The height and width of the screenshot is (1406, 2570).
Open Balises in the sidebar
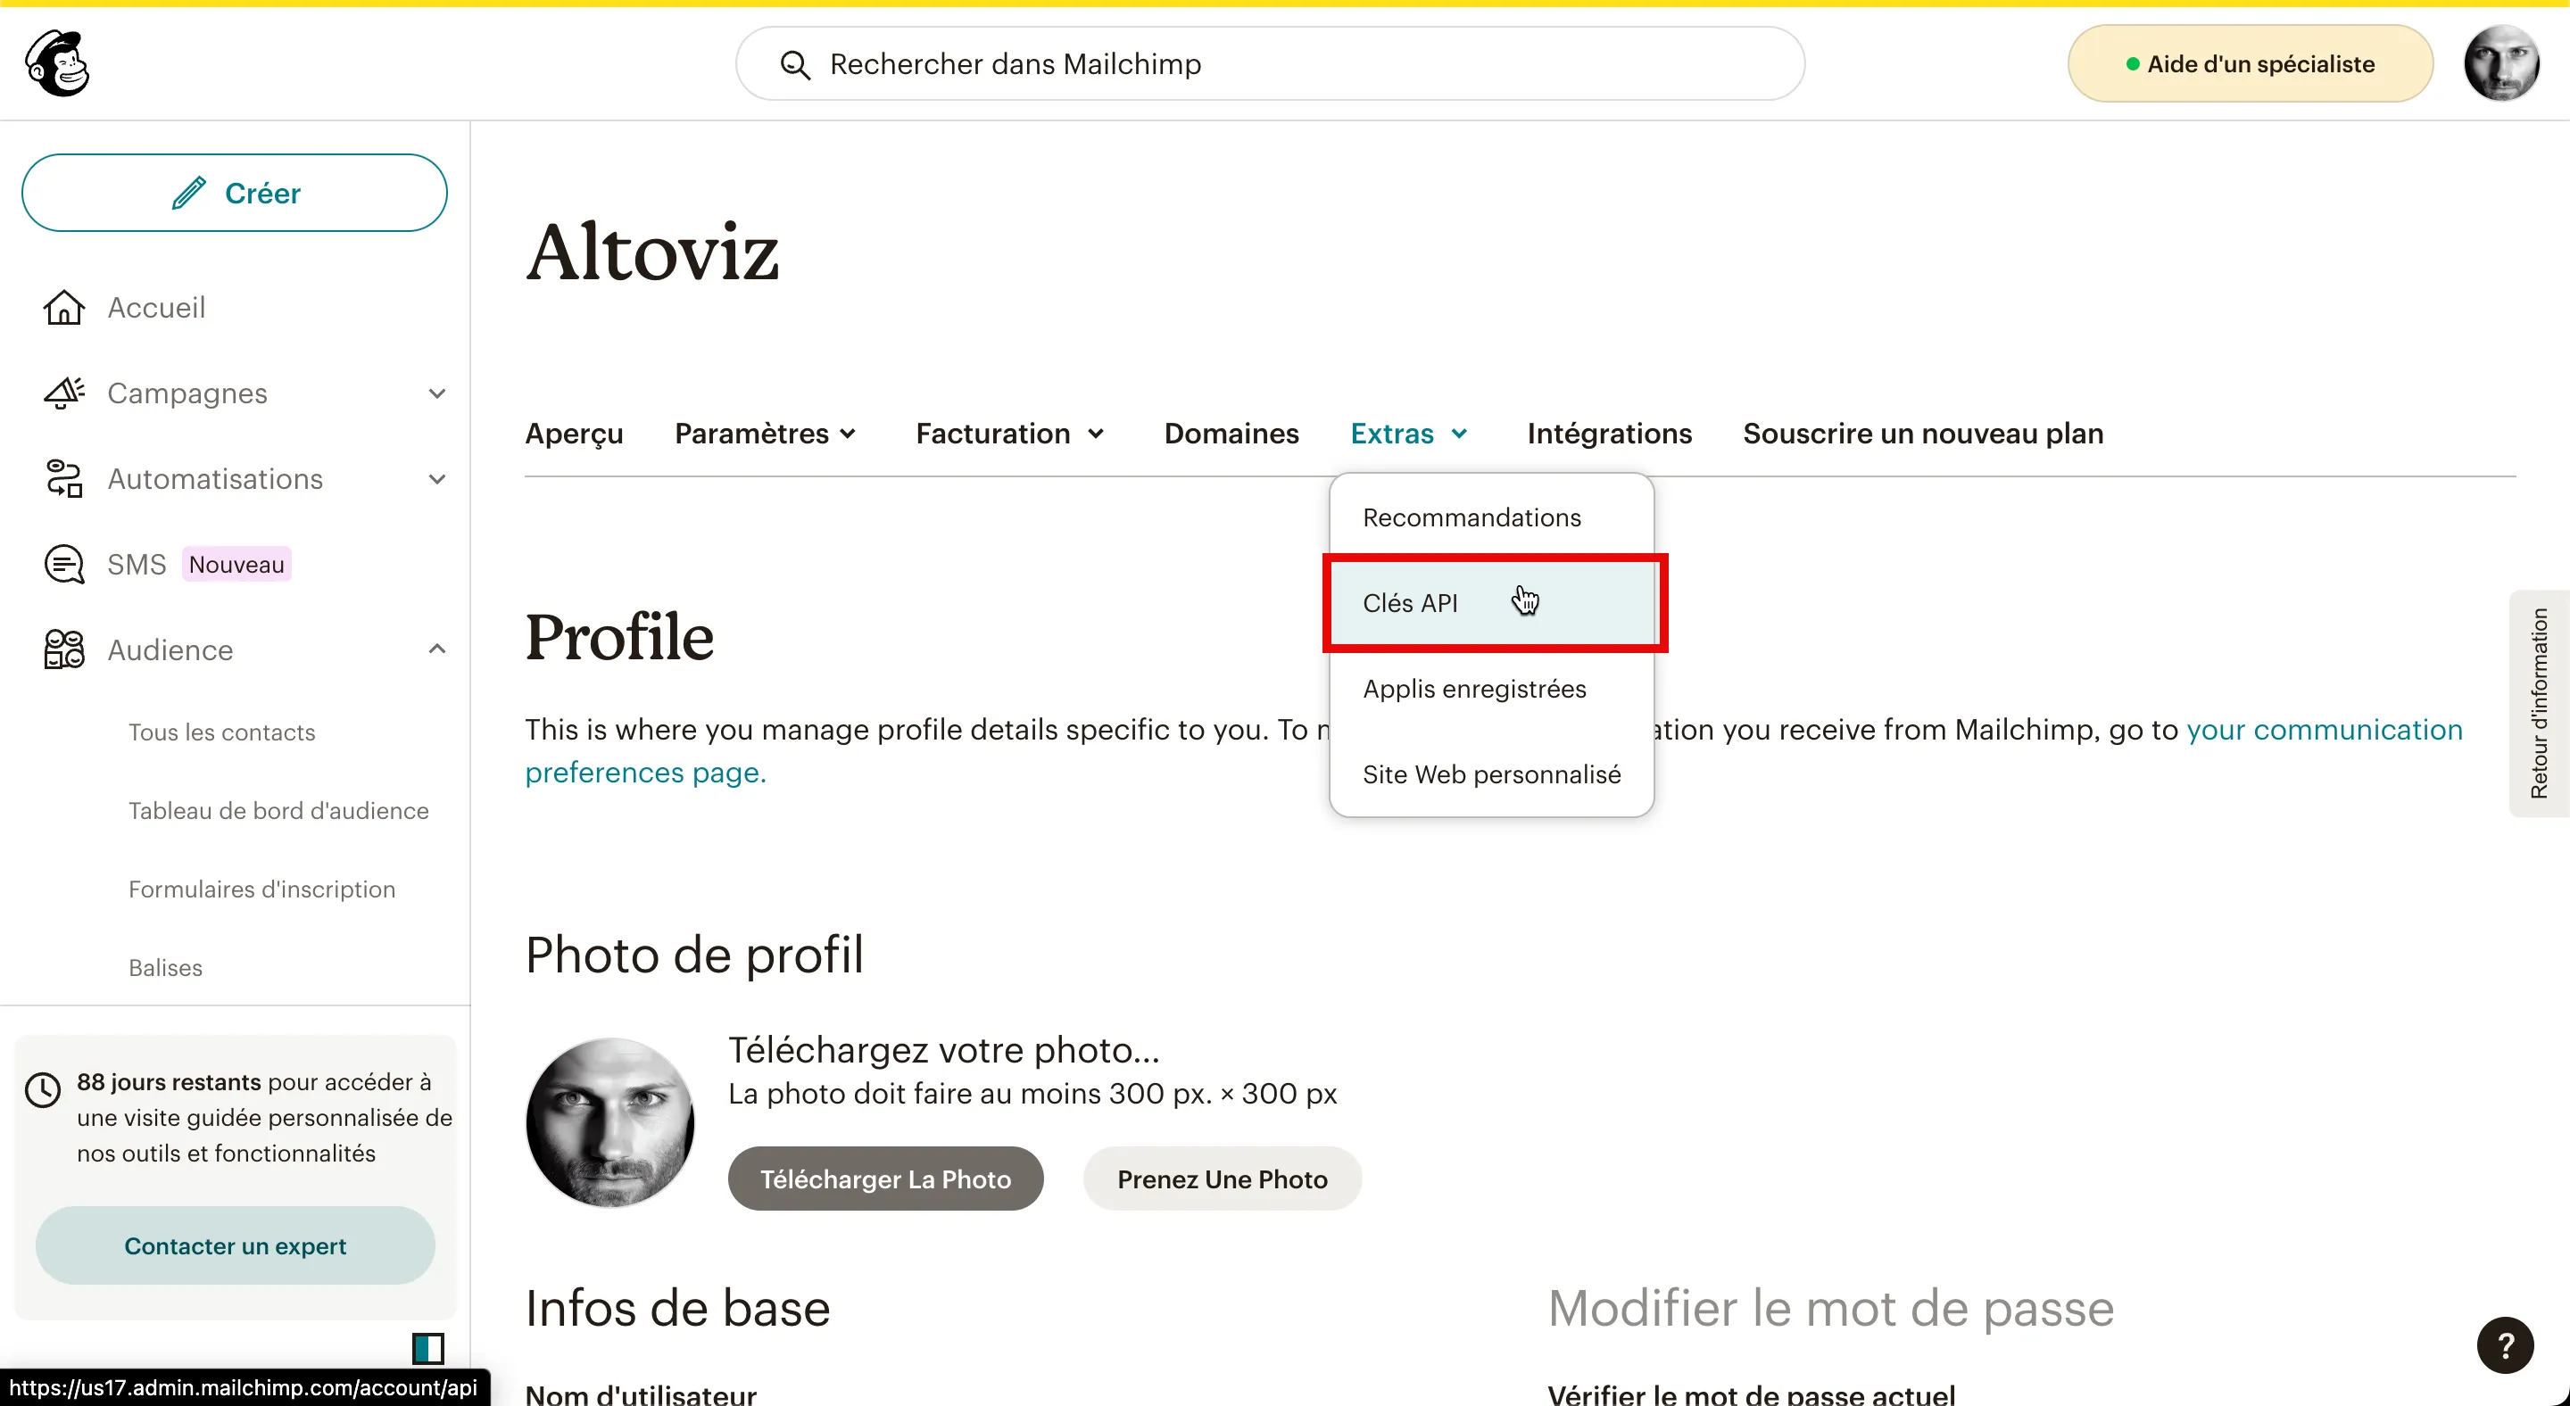(166, 968)
